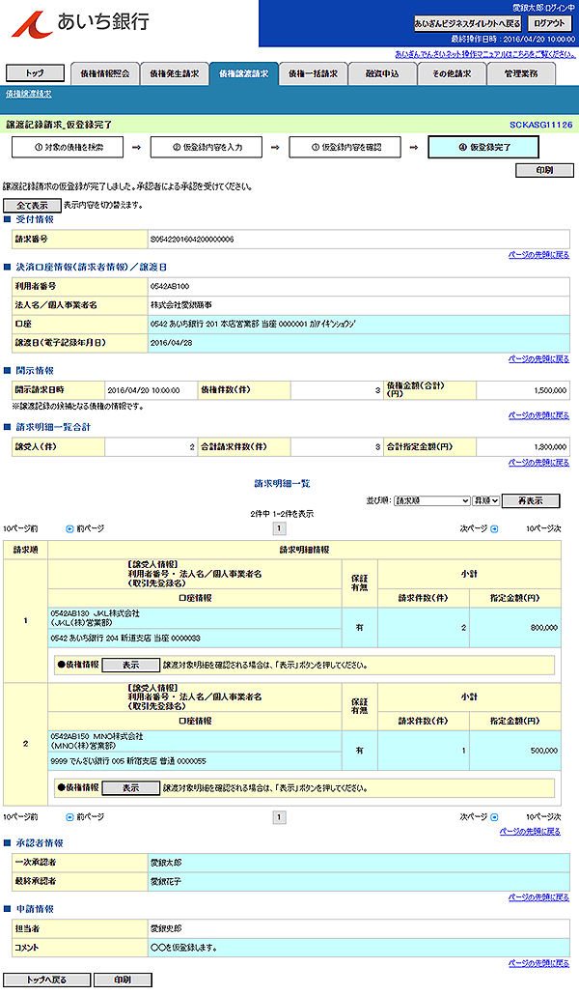The height and width of the screenshot is (995, 579).
Task: Click the 合計指定金額 value 1,300,000
Action: 550,446
